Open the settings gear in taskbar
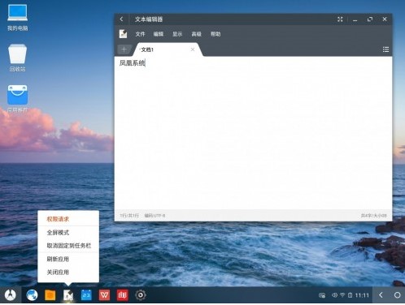Image resolution: width=405 pixels, height=305 pixels. pos(141,295)
